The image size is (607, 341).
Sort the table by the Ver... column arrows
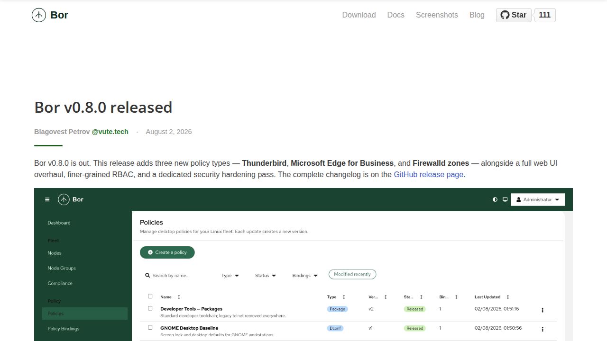(x=386, y=297)
